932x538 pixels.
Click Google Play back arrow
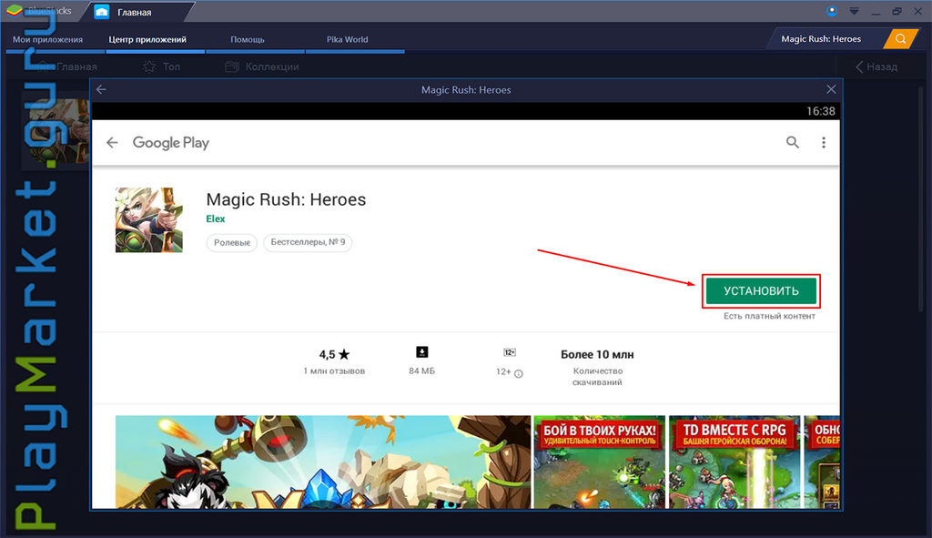click(x=112, y=143)
